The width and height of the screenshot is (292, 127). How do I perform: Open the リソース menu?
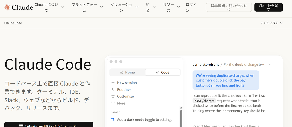(171, 7)
